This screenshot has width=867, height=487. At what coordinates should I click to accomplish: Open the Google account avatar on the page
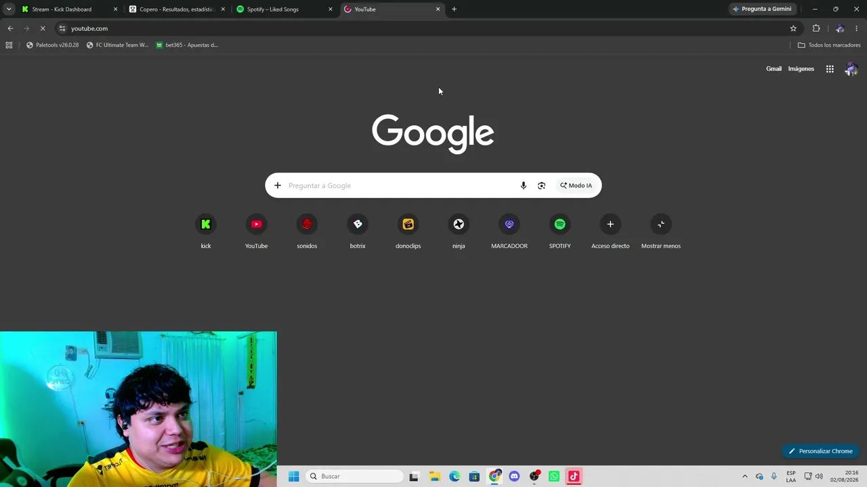click(851, 69)
